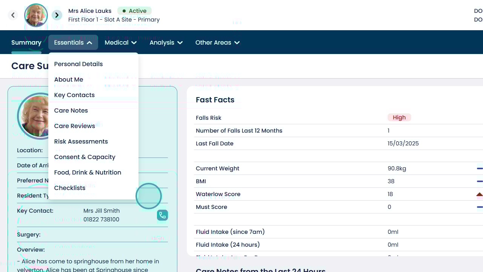This screenshot has width=483, height=272.
Task: Select Care Reviews menu item
Action: (x=75, y=126)
